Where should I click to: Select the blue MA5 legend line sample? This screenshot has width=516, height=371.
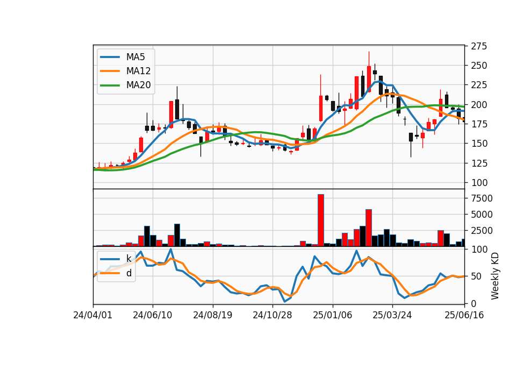click(x=110, y=57)
